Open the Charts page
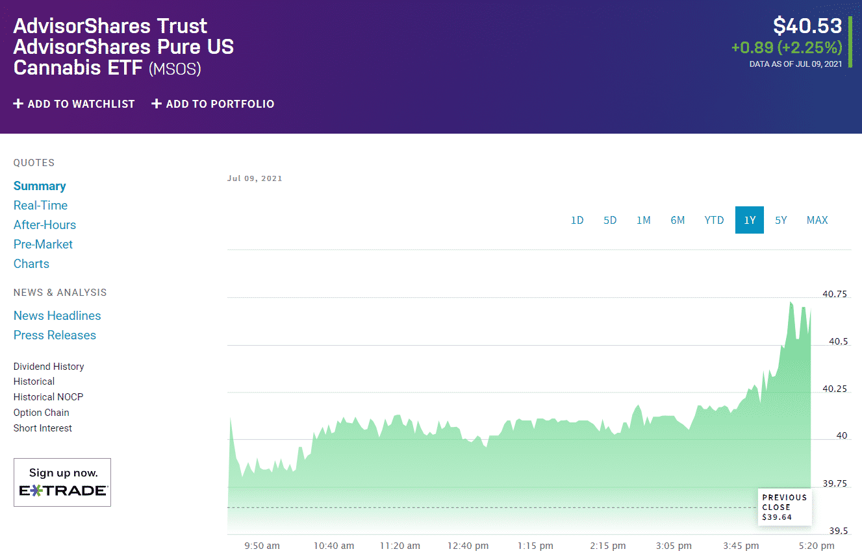862x558 pixels. point(31,264)
